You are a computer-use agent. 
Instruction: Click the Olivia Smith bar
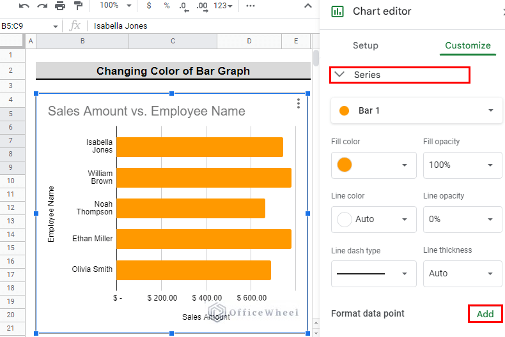click(x=194, y=270)
